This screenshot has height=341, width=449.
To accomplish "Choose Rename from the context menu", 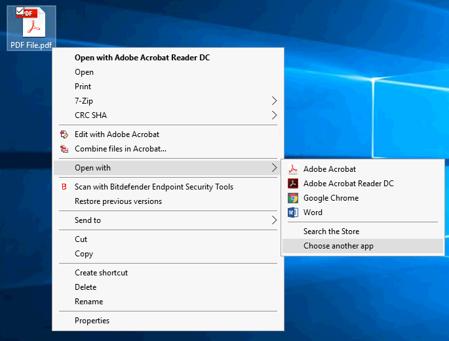I will coord(168,302).
